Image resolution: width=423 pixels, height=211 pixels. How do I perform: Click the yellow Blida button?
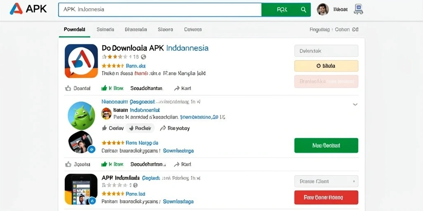click(x=326, y=66)
